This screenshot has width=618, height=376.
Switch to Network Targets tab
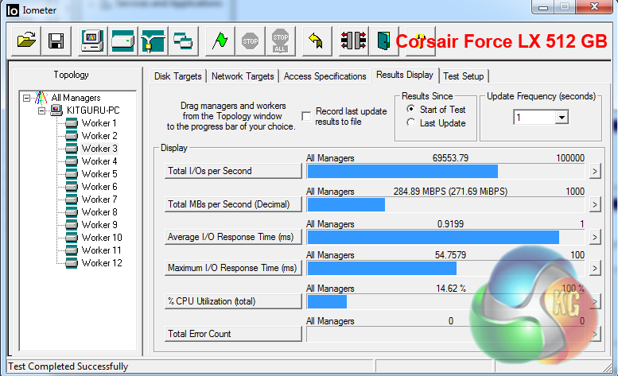(x=243, y=76)
